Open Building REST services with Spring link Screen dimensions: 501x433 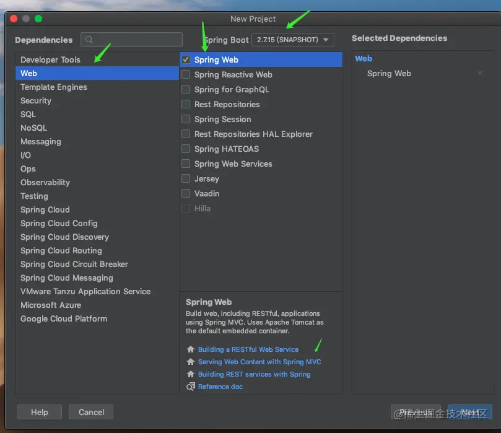pyautogui.click(x=255, y=374)
